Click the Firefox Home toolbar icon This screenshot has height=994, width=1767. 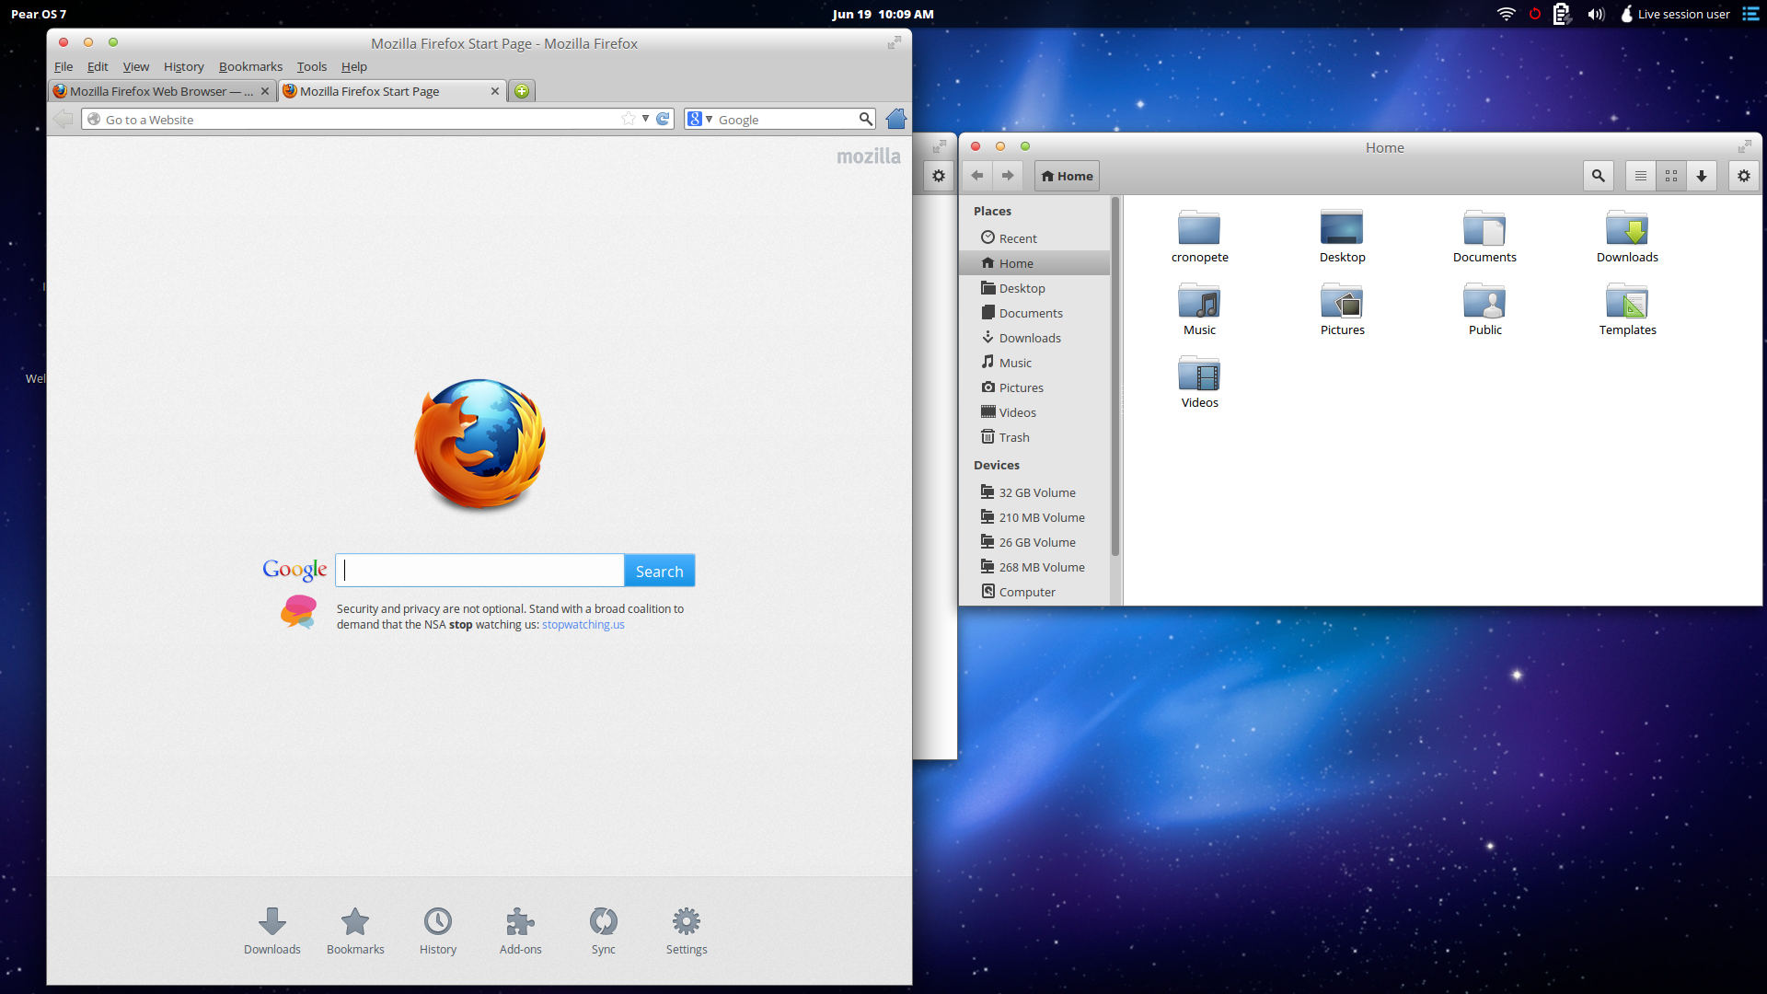[895, 119]
